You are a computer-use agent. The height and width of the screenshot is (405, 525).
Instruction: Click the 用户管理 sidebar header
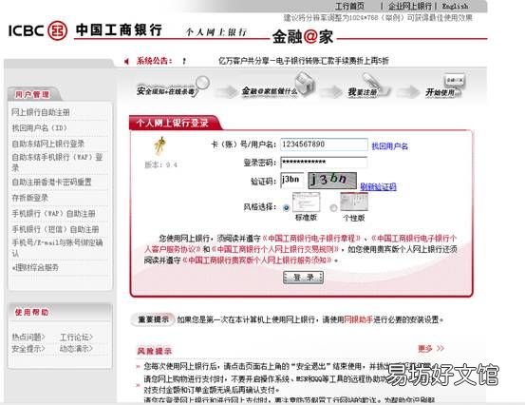[x=32, y=95]
